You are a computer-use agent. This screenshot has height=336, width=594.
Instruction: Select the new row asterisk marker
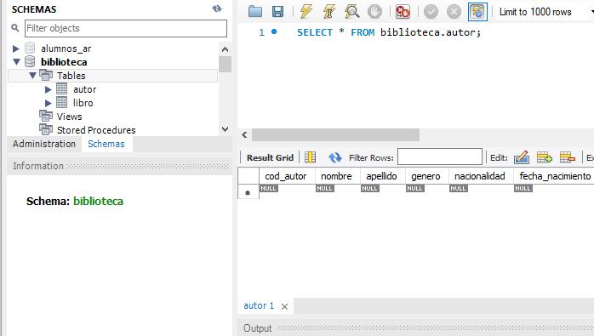[x=248, y=192]
